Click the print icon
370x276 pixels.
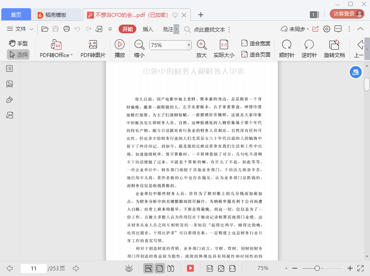(x=67, y=29)
